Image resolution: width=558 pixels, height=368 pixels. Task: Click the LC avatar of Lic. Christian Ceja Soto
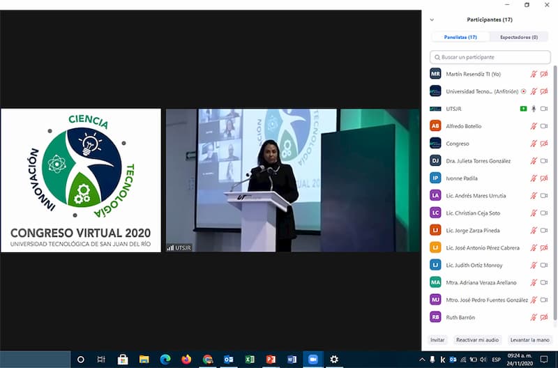pyautogui.click(x=435, y=213)
